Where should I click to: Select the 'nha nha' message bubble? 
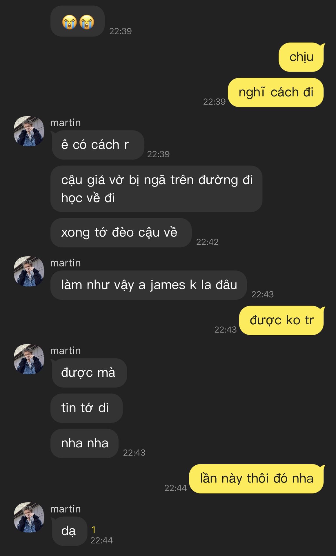(84, 443)
